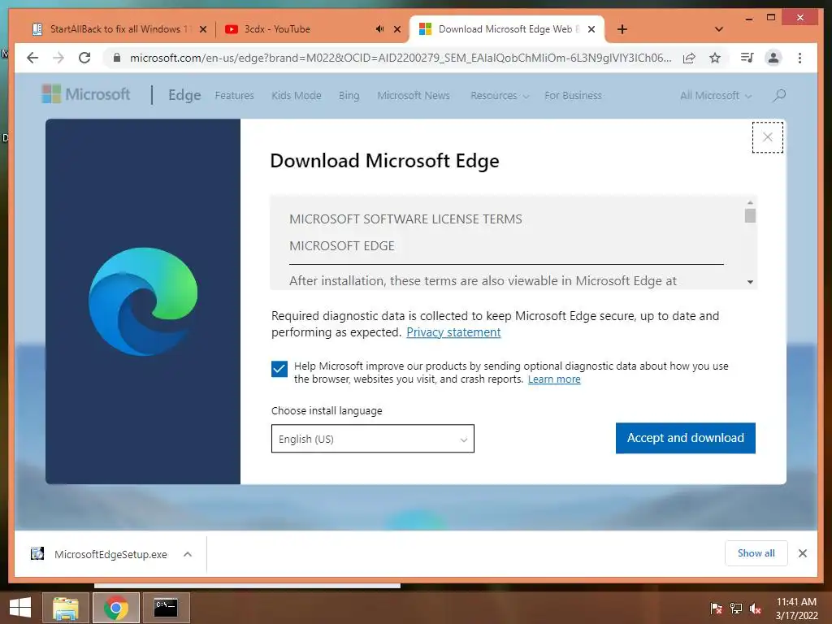The image size is (832, 624).
Task: Close the downloads bar
Action: click(803, 553)
